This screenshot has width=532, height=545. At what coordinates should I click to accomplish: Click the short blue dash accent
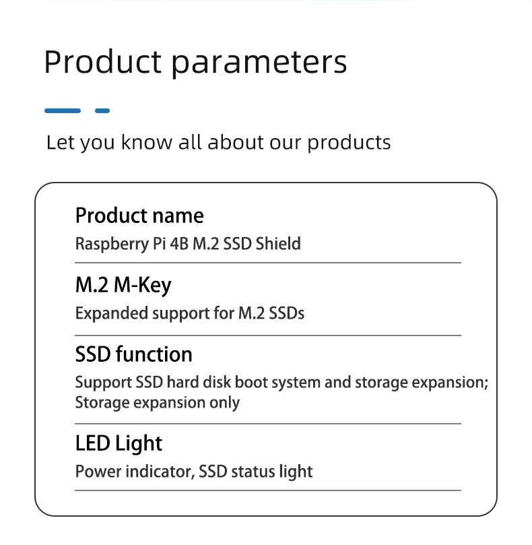(x=102, y=110)
